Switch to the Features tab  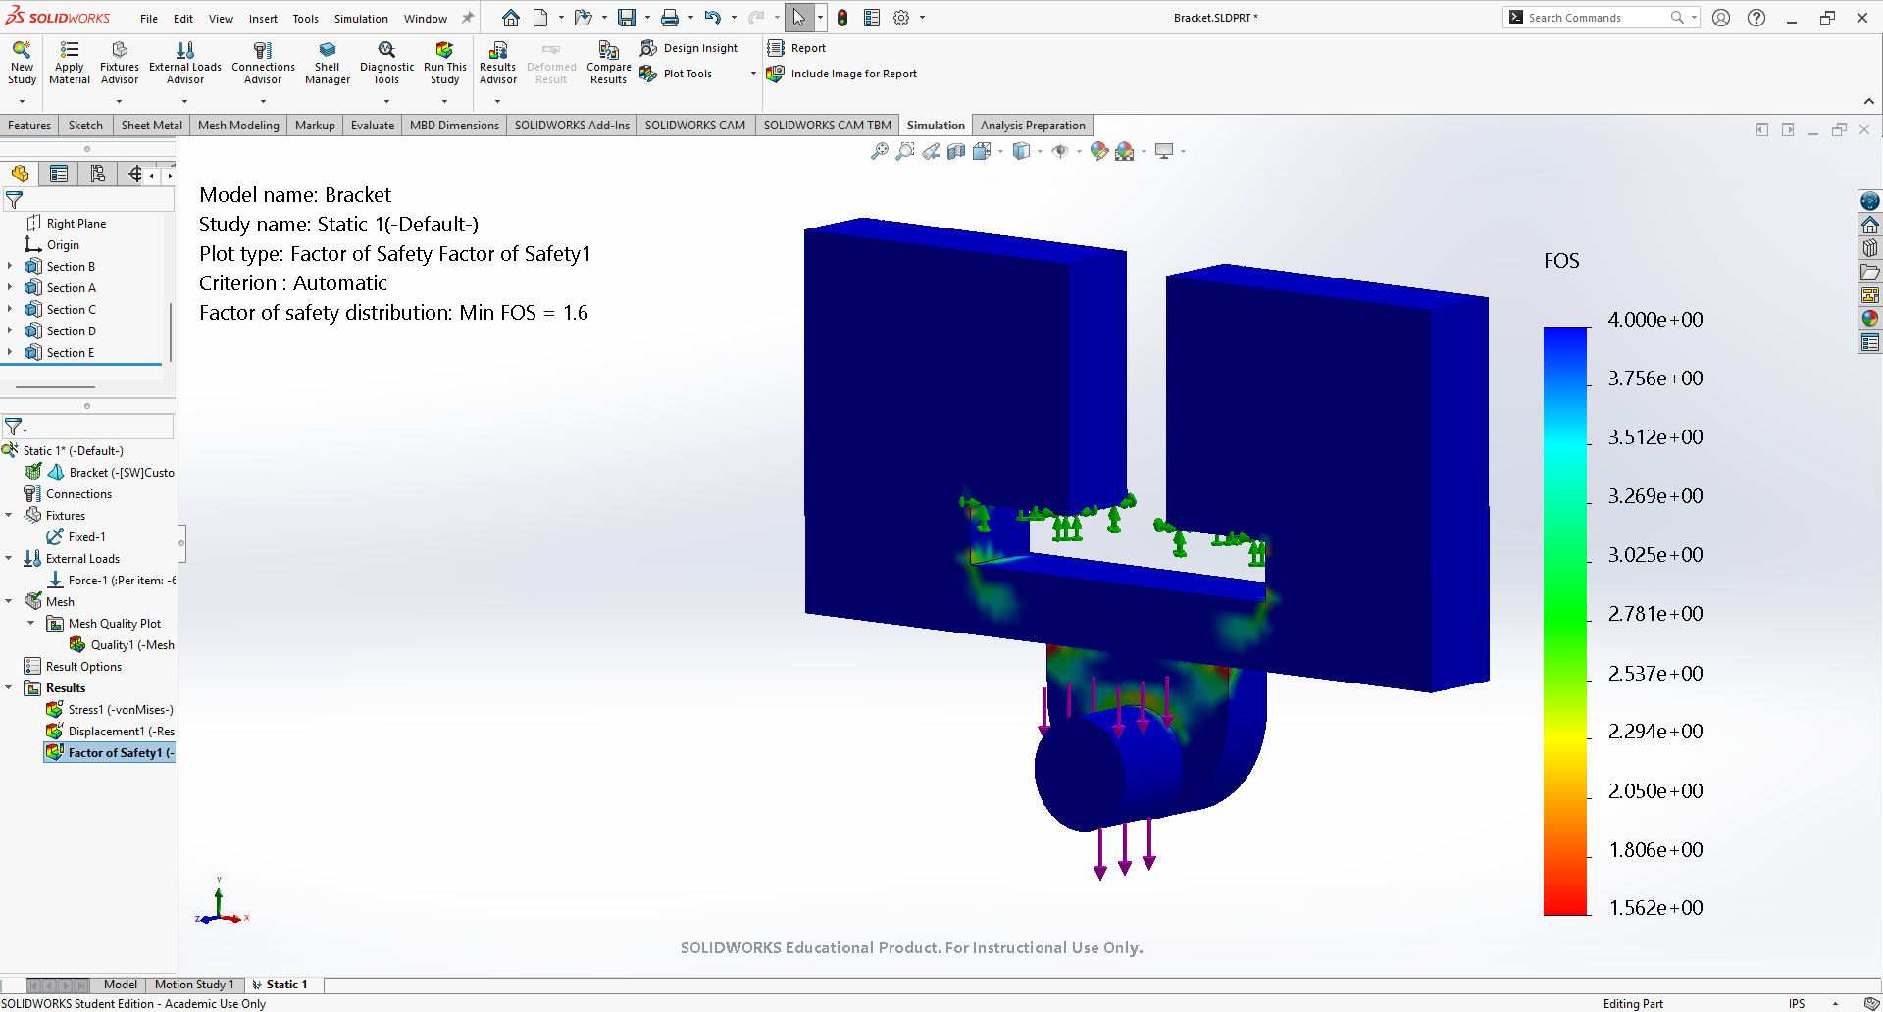29,126
